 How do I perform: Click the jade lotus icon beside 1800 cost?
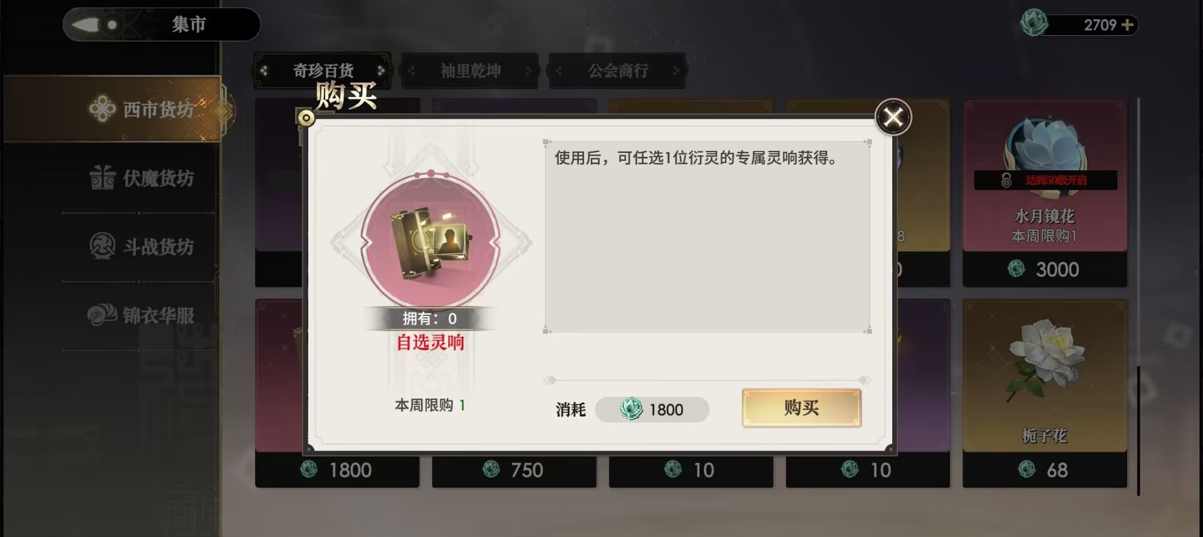click(631, 409)
